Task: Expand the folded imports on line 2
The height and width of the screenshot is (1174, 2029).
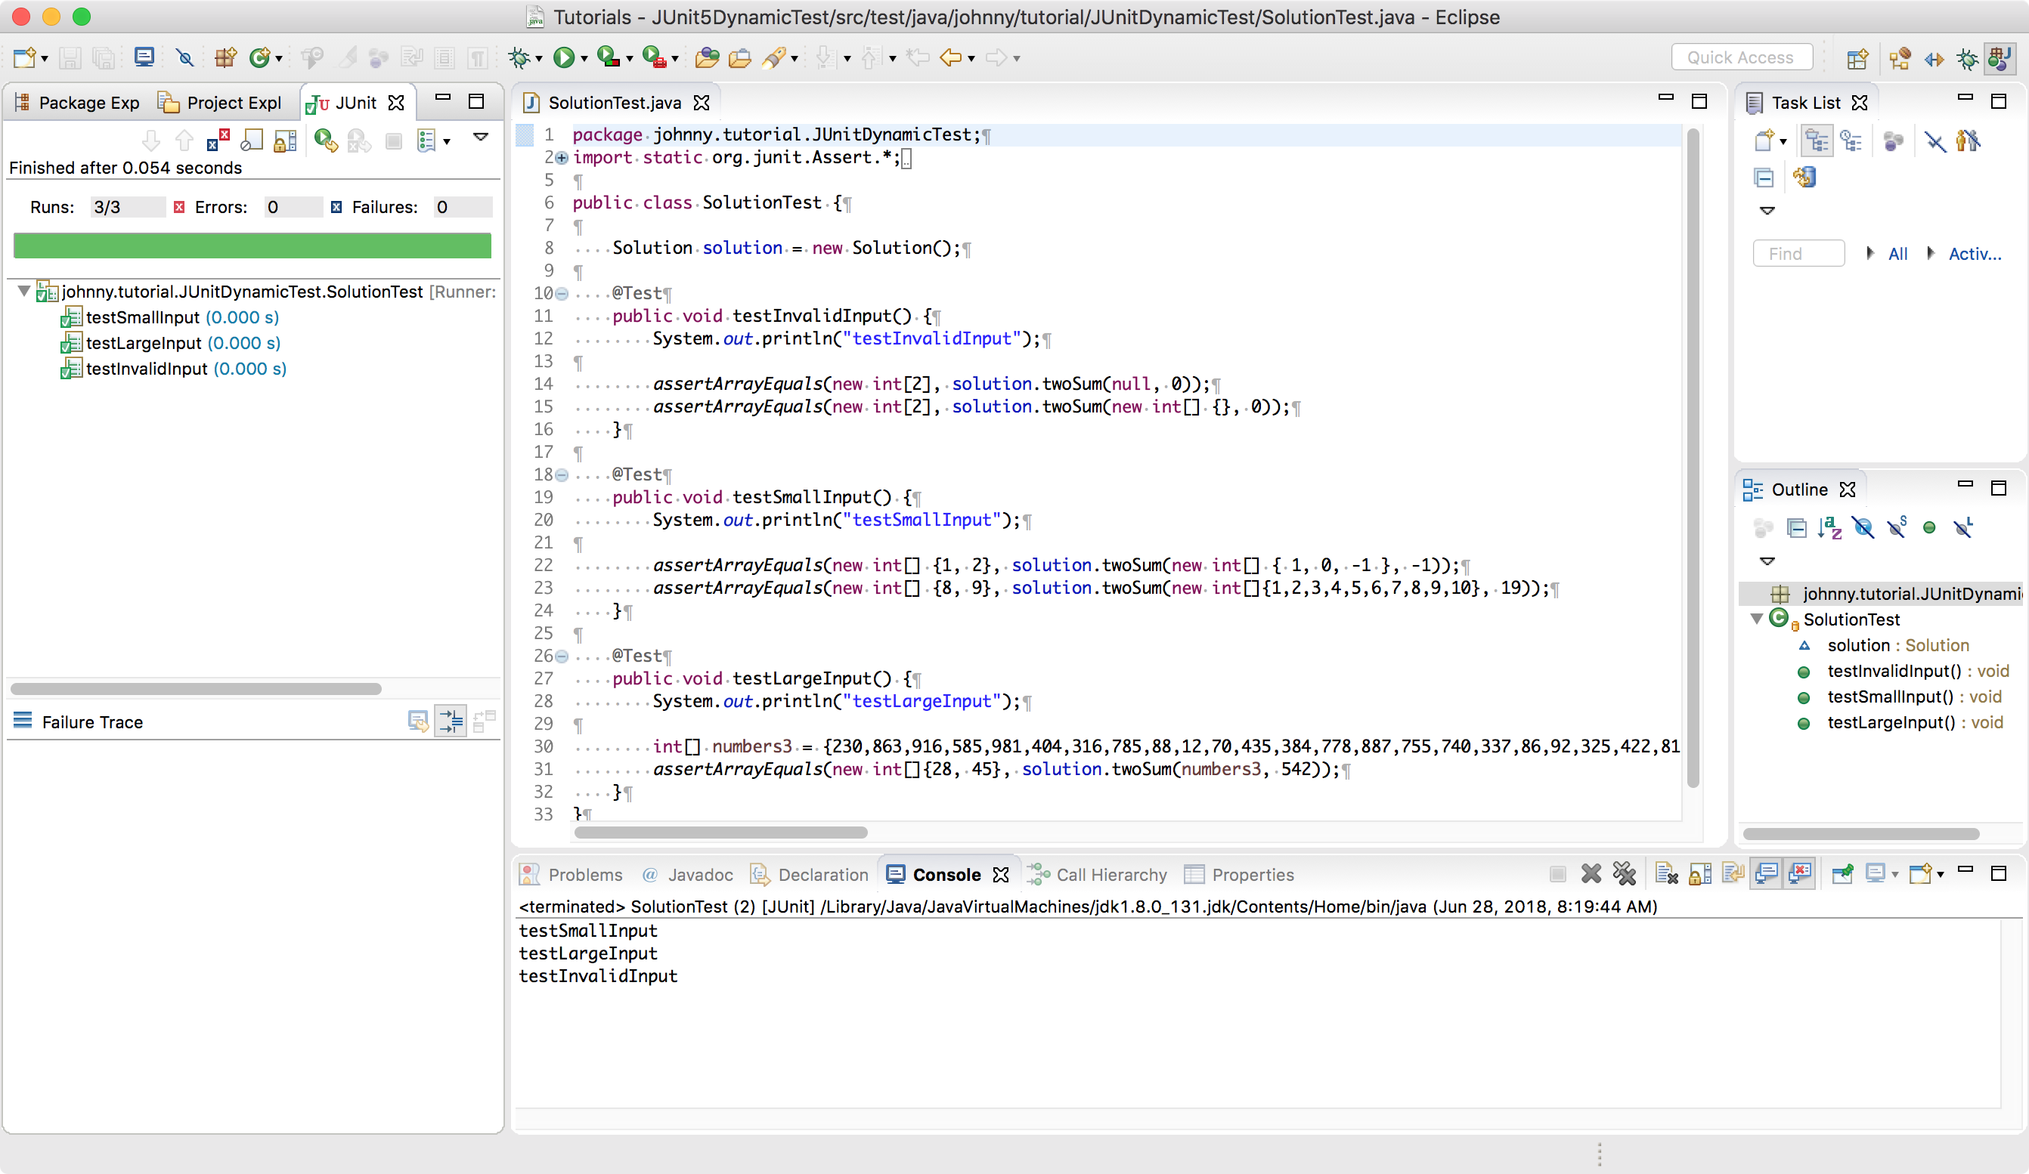Action: pyautogui.click(x=562, y=158)
